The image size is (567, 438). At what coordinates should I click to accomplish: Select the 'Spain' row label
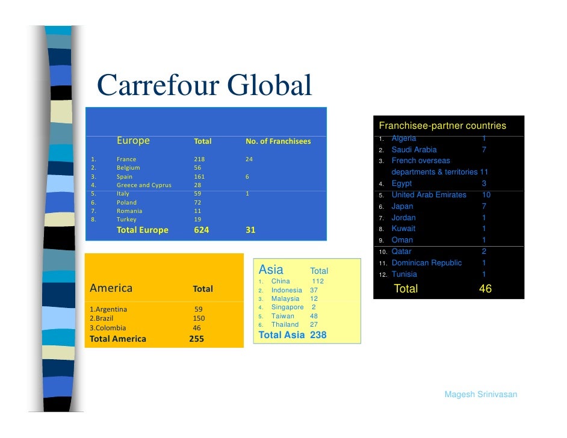125,177
